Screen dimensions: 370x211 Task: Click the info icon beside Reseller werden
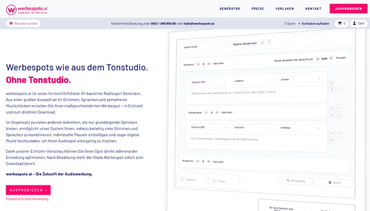coord(11,23)
